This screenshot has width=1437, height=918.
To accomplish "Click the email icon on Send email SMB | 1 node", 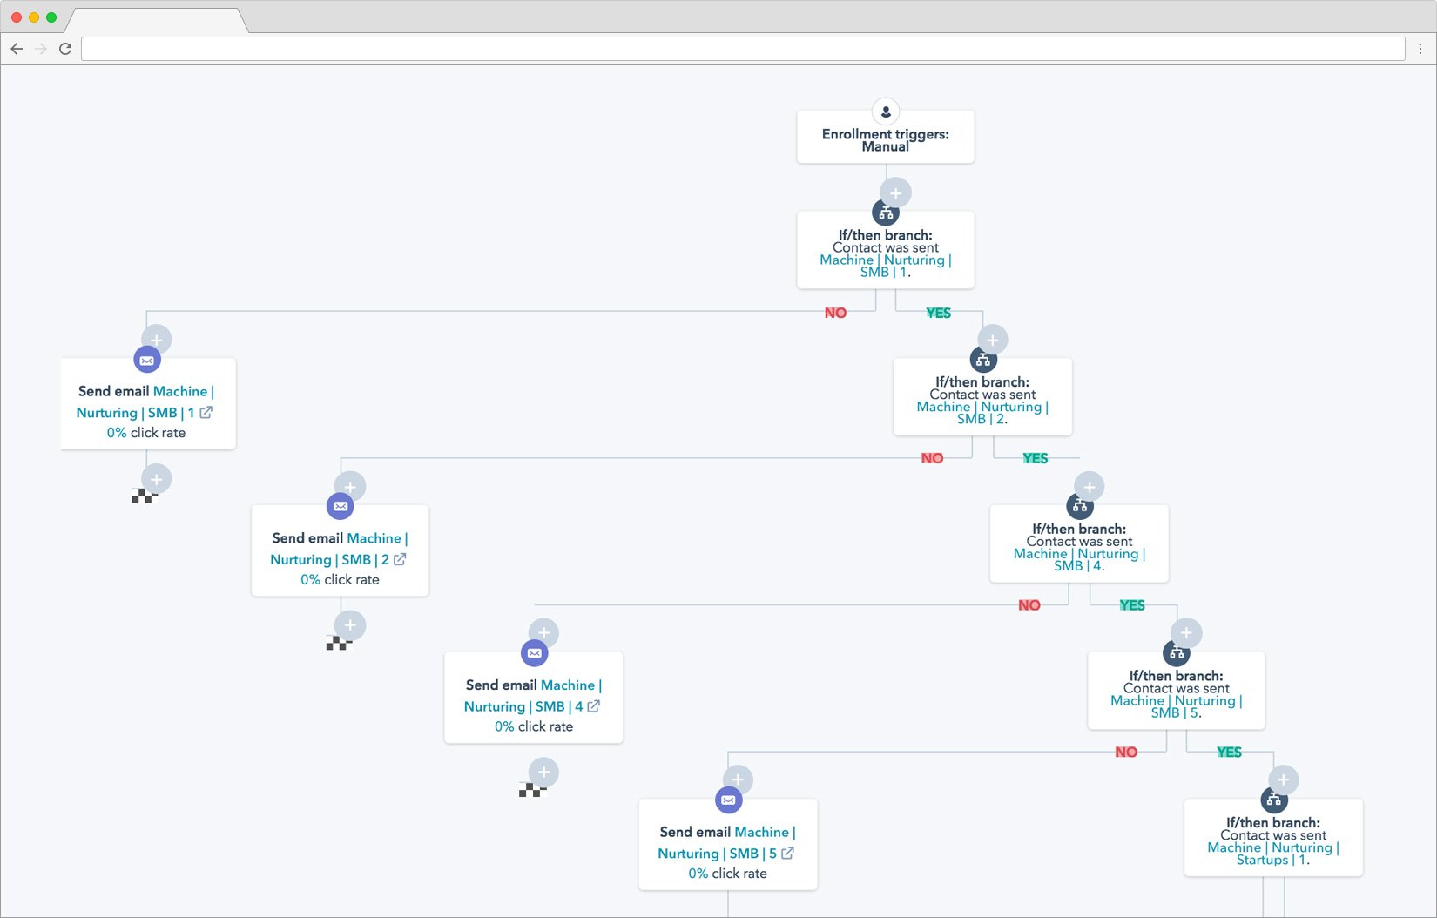I will coord(147,358).
